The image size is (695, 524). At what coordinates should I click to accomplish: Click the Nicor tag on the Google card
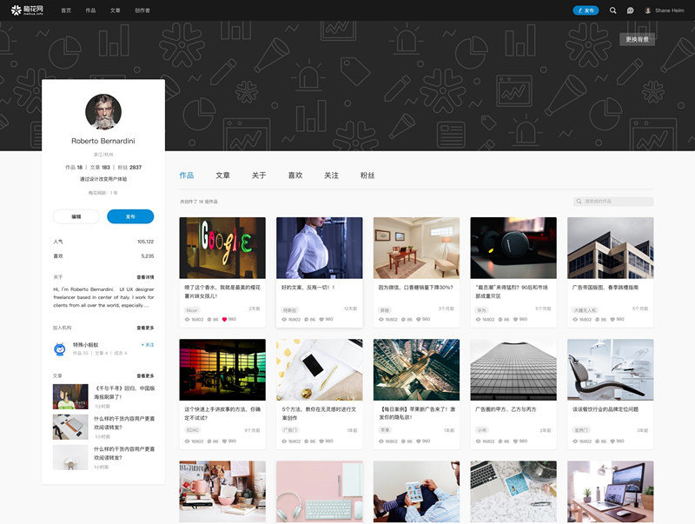click(x=192, y=308)
